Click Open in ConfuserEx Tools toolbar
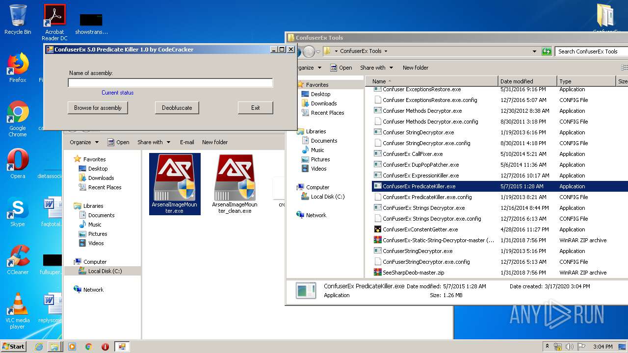The height and width of the screenshot is (353, 628). tap(341, 68)
